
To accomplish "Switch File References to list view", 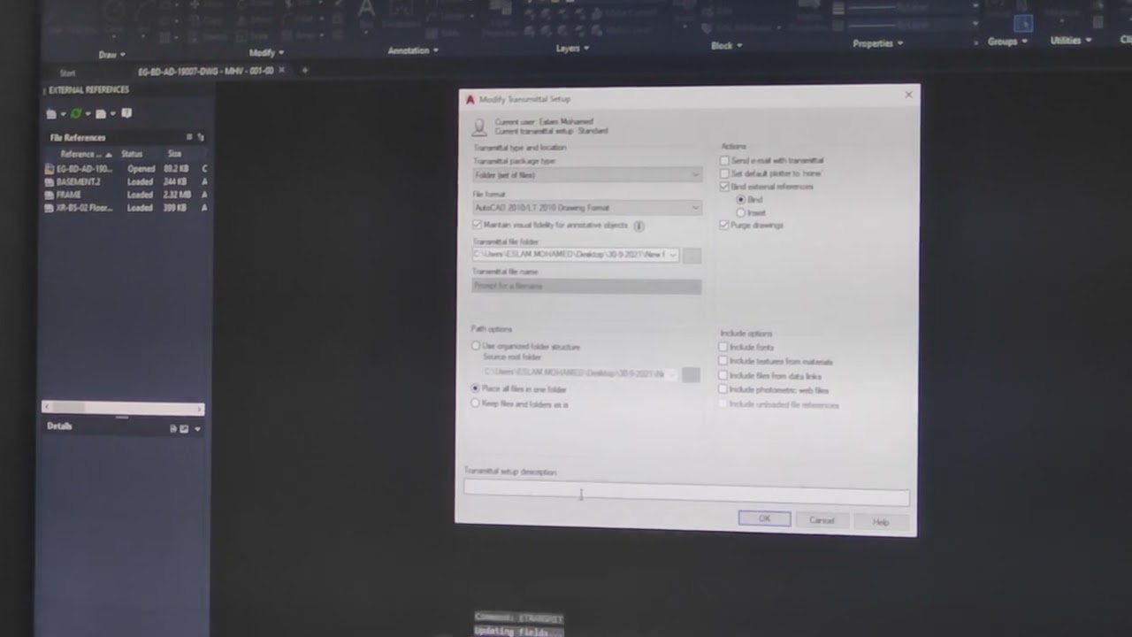I will point(189,137).
